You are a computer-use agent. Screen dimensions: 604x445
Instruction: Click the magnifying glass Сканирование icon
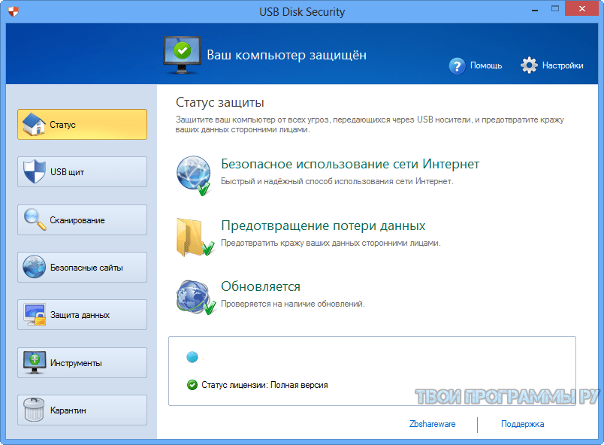coord(35,219)
